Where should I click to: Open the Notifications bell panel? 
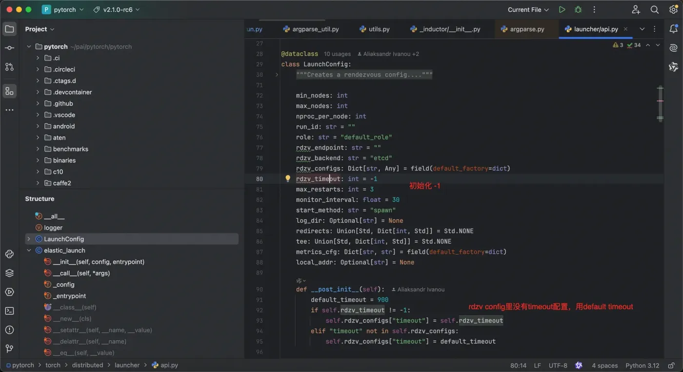673,29
